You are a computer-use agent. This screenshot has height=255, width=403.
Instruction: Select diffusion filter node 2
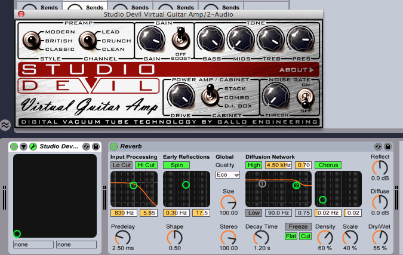[296, 185]
